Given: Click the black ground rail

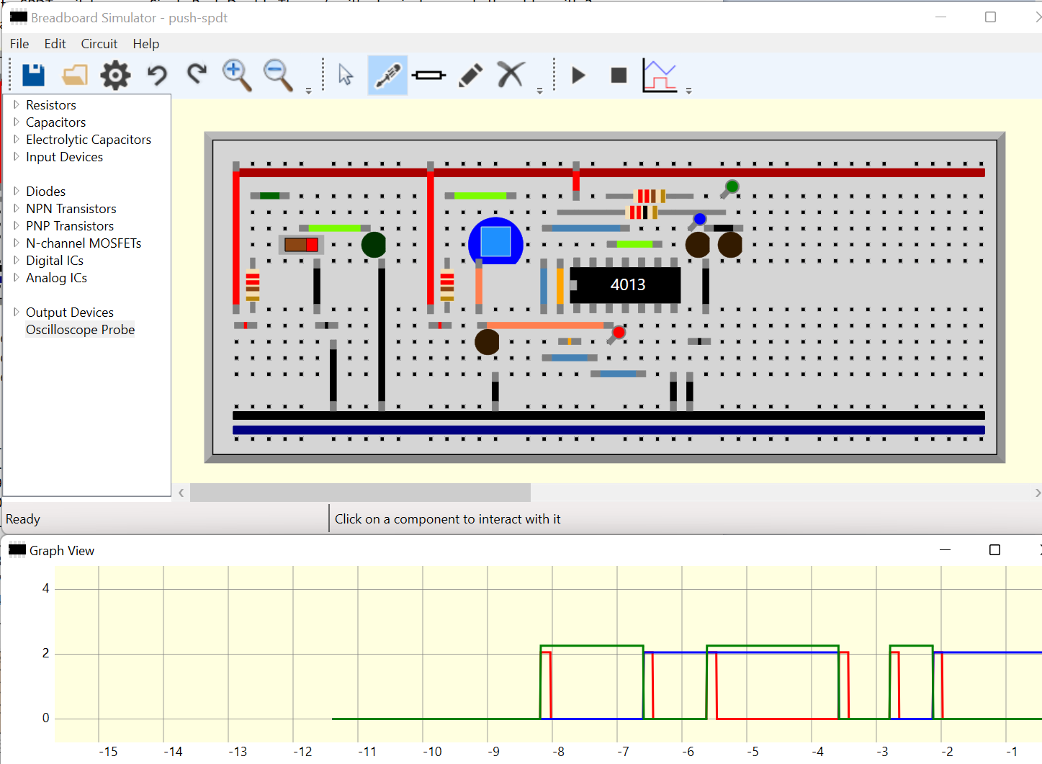Looking at the screenshot, I should [x=609, y=415].
